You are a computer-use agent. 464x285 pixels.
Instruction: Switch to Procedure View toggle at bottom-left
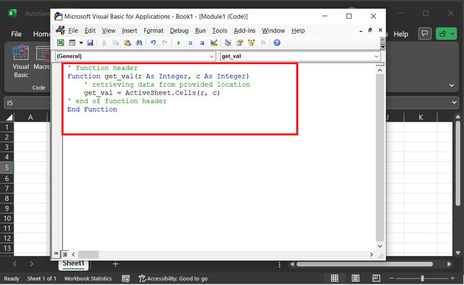[56, 255]
